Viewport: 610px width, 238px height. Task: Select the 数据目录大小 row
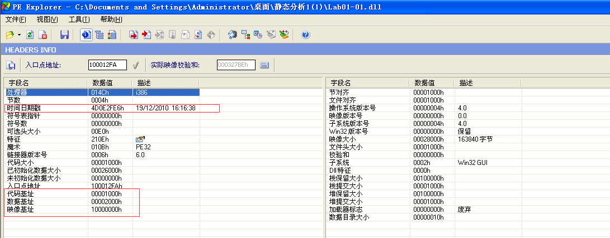[x=424, y=217]
